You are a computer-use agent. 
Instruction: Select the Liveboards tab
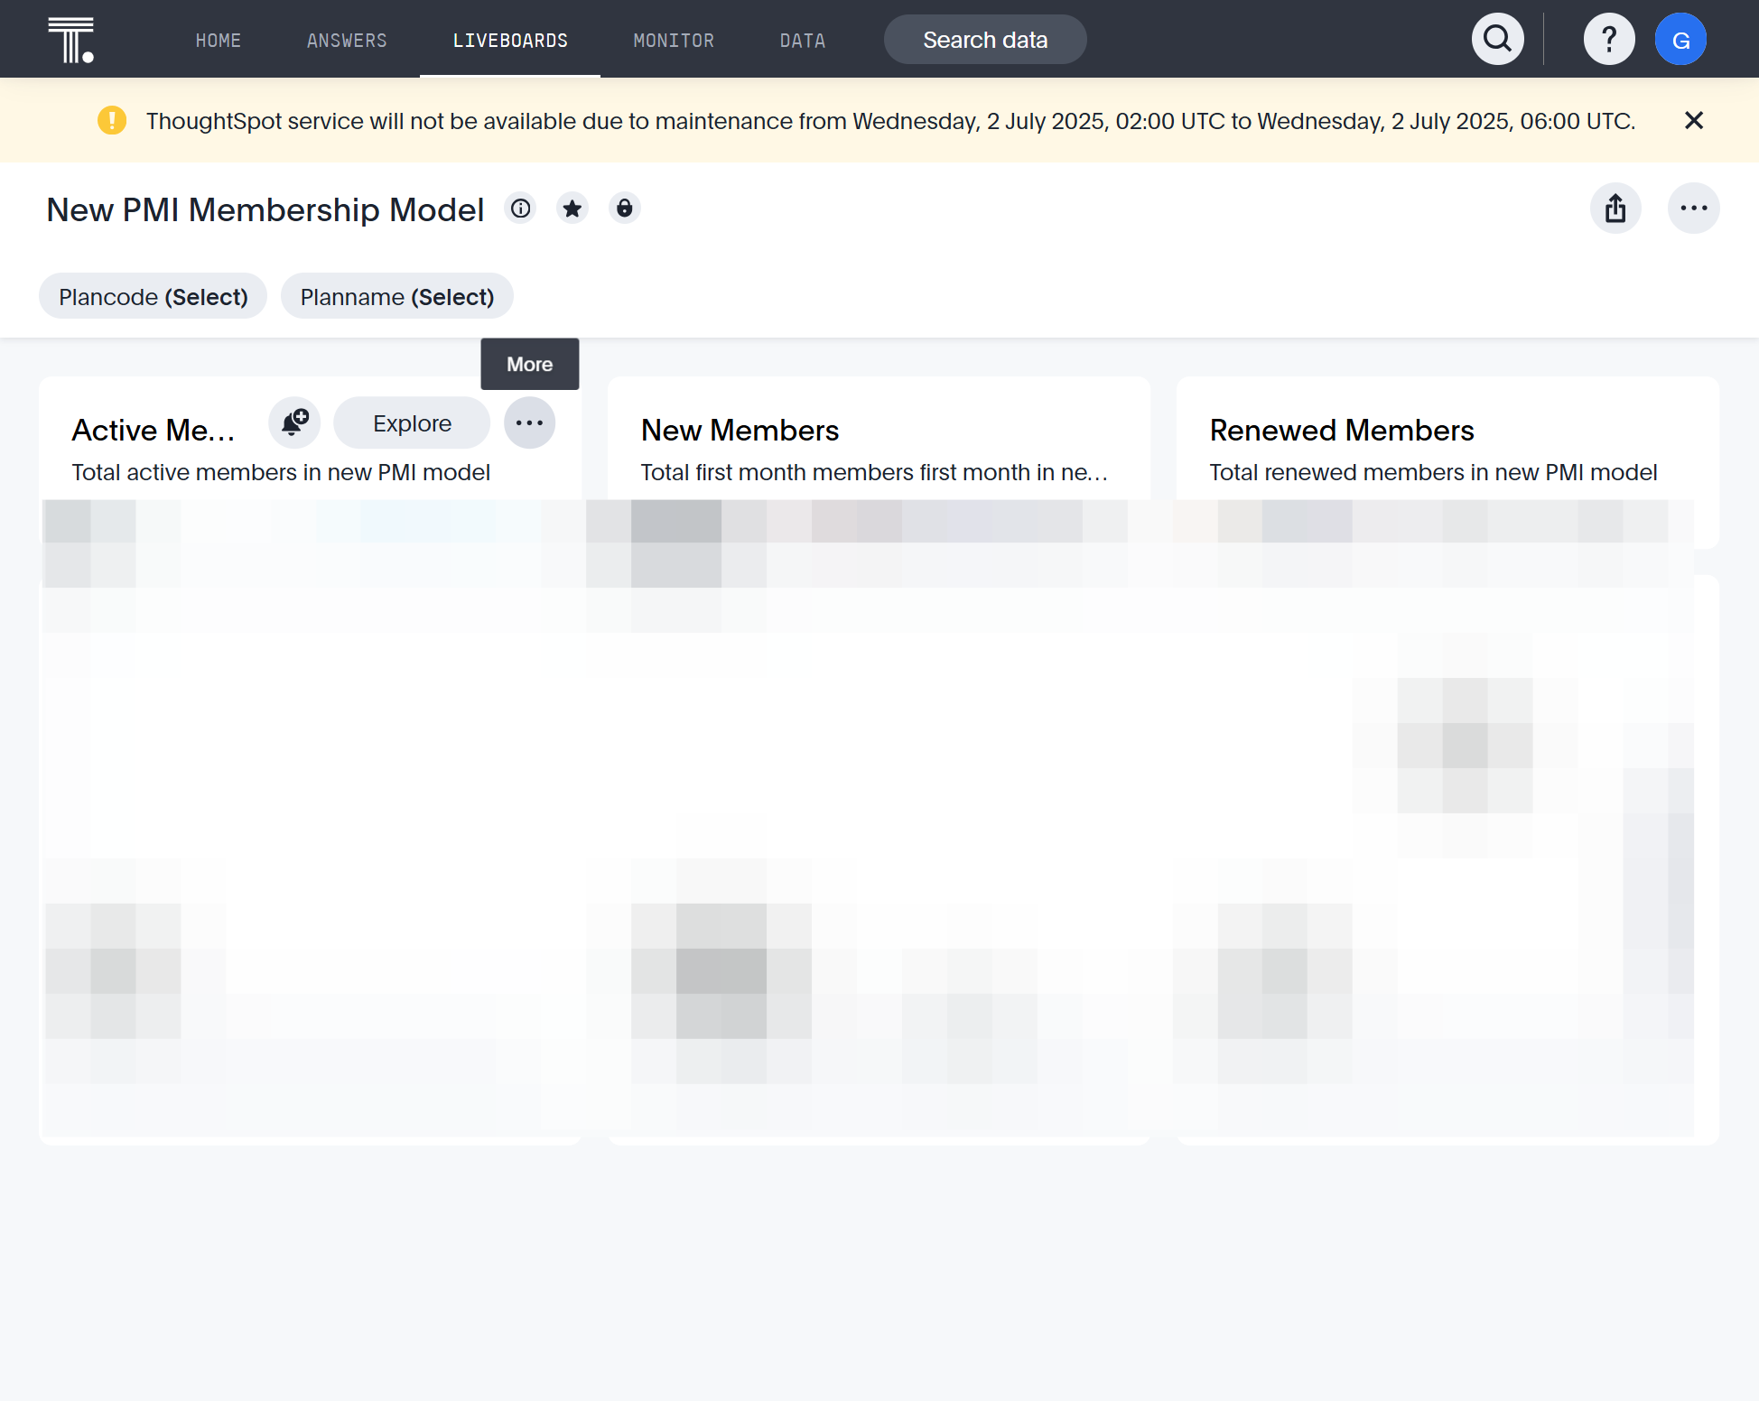[510, 41]
